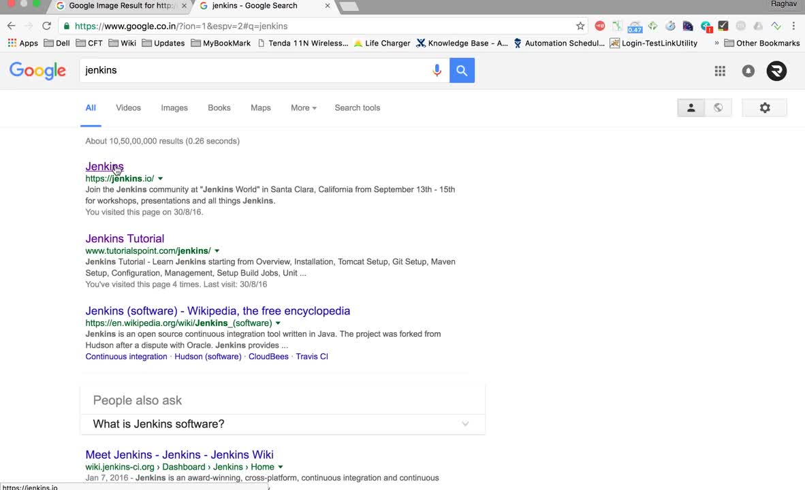Open the teal extension with red exclamation badge
This screenshot has width=805, height=490.
coord(706,26)
